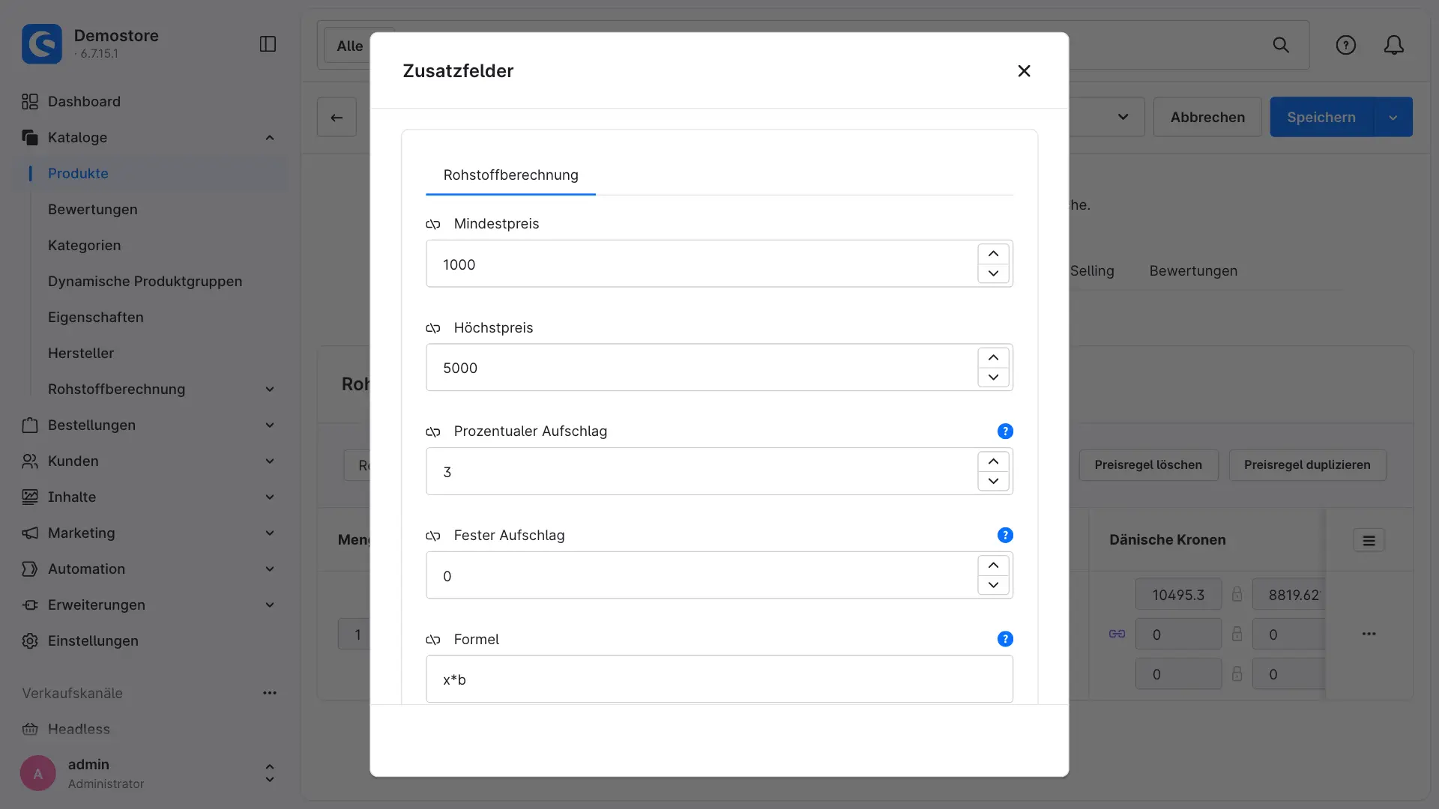Click into the Formel input field

coord(719,679)
